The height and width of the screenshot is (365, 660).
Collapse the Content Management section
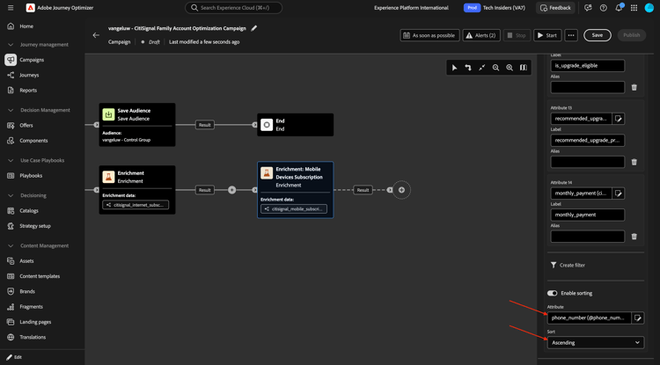[x=11, y=246]
